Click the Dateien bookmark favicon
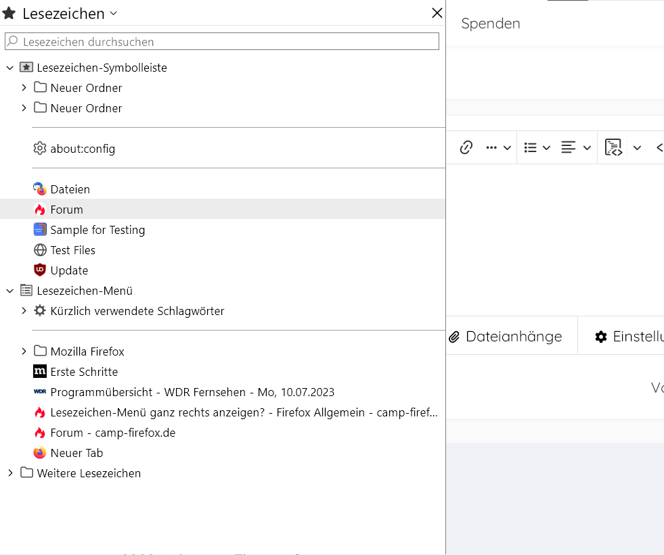 pyautogui.click(x=40, y=189)
